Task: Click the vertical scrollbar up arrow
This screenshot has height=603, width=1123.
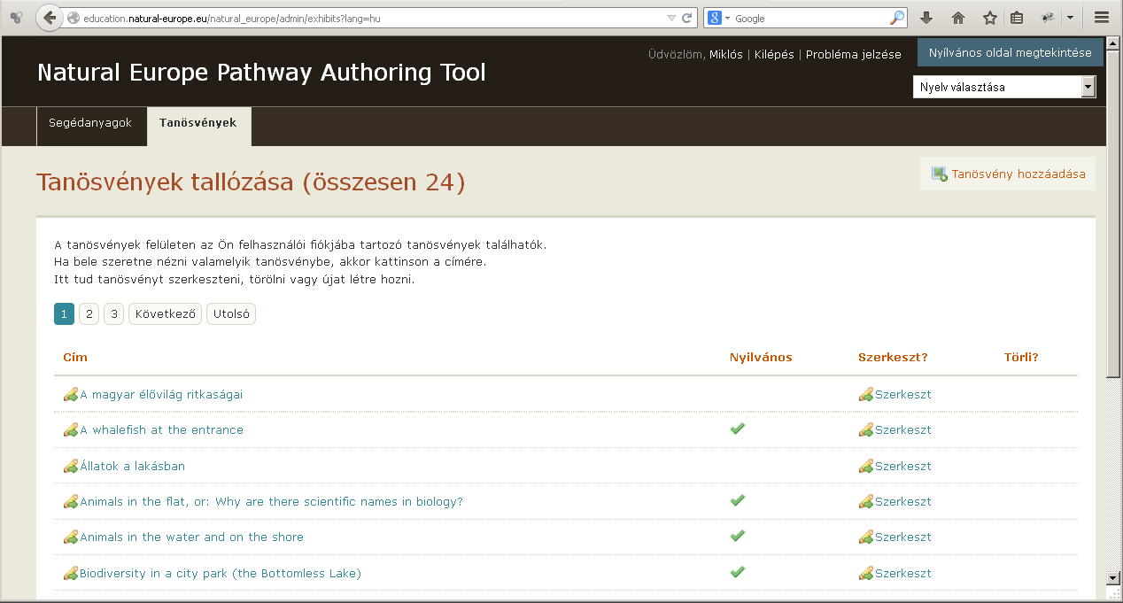Action: pyautogui.click(x=1114, y=43)
